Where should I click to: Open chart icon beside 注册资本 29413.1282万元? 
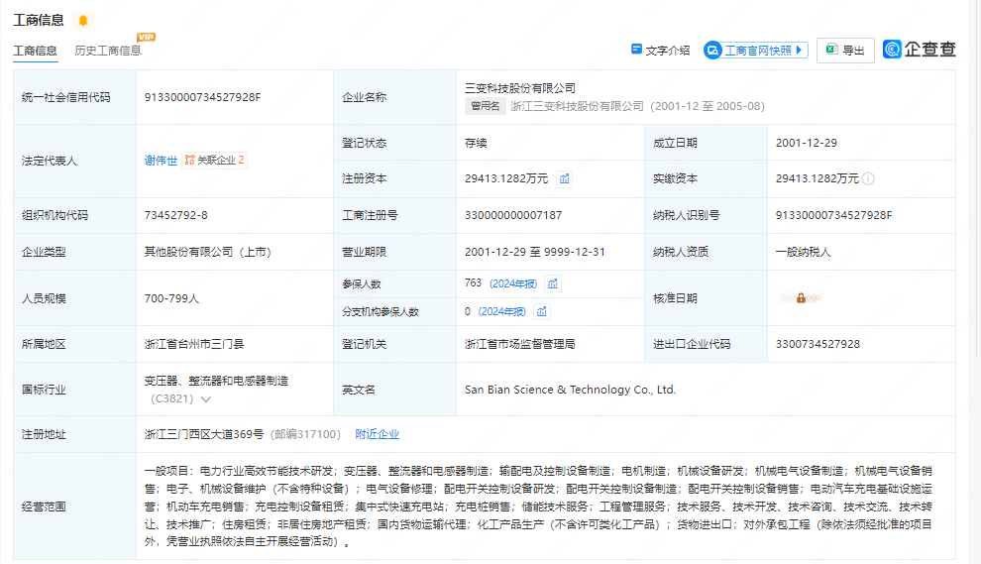pos(565,179)
